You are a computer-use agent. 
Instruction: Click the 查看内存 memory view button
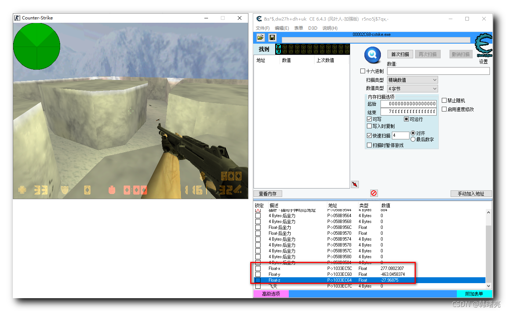268,194
